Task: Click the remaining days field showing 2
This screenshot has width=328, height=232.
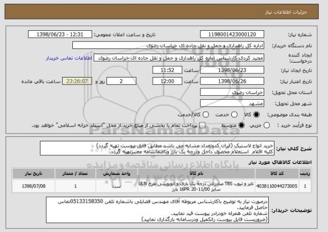Action: click(121, 81)
